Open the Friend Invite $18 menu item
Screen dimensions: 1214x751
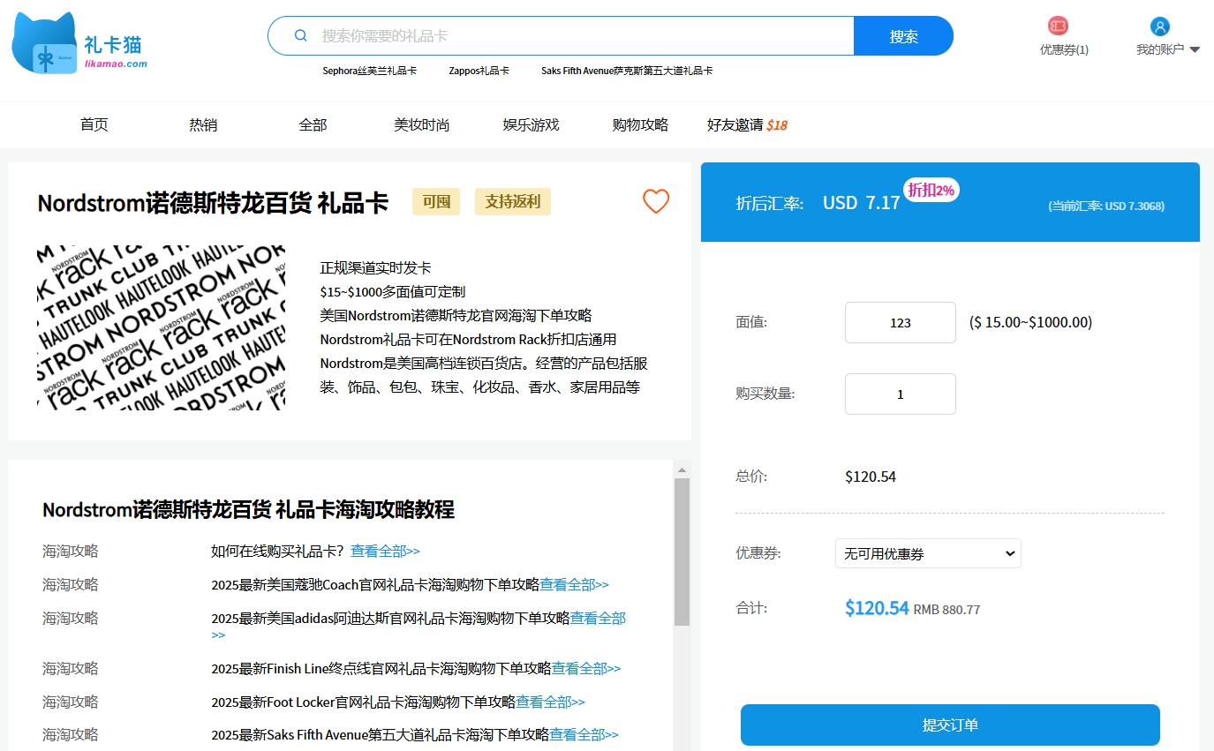click(x=746, y=125)
